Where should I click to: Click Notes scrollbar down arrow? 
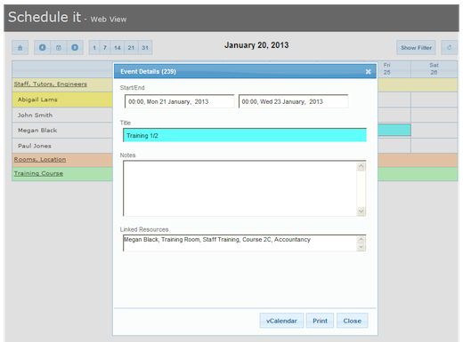361,211
